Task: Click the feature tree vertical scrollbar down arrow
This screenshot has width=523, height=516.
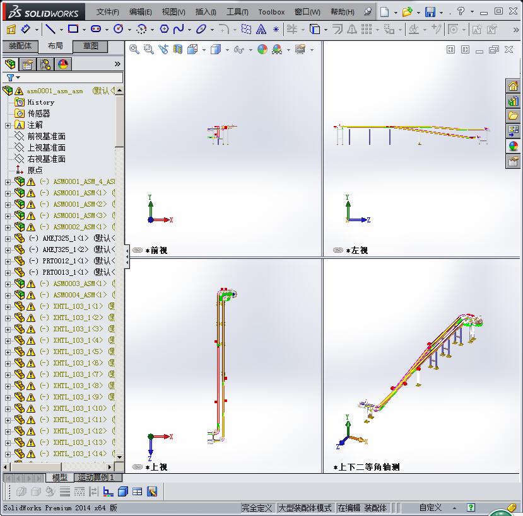Action: tap(119, 457)
